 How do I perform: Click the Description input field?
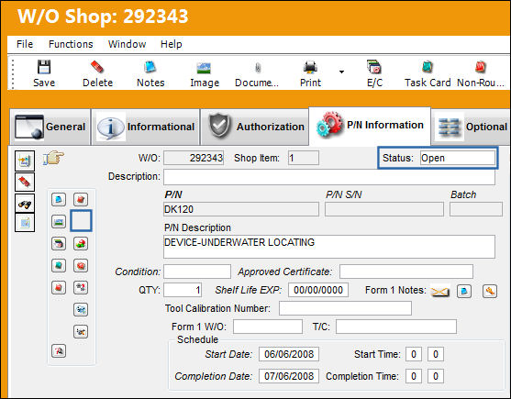click(x=329, y=177)
